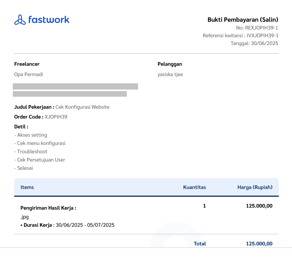Click the longer redacted gray bar

pyautogui.click(x=75, y=86)
